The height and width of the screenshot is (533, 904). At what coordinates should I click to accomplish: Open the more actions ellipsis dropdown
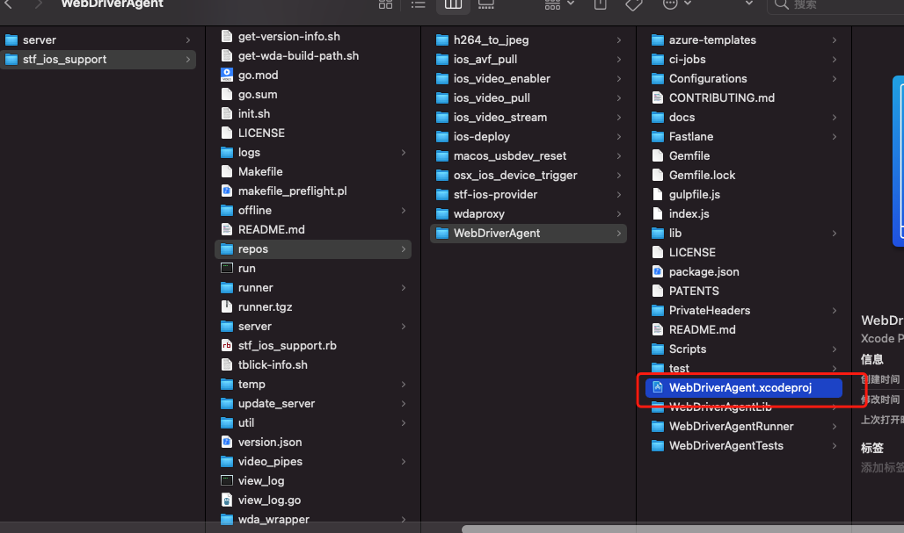click(676, 4)
